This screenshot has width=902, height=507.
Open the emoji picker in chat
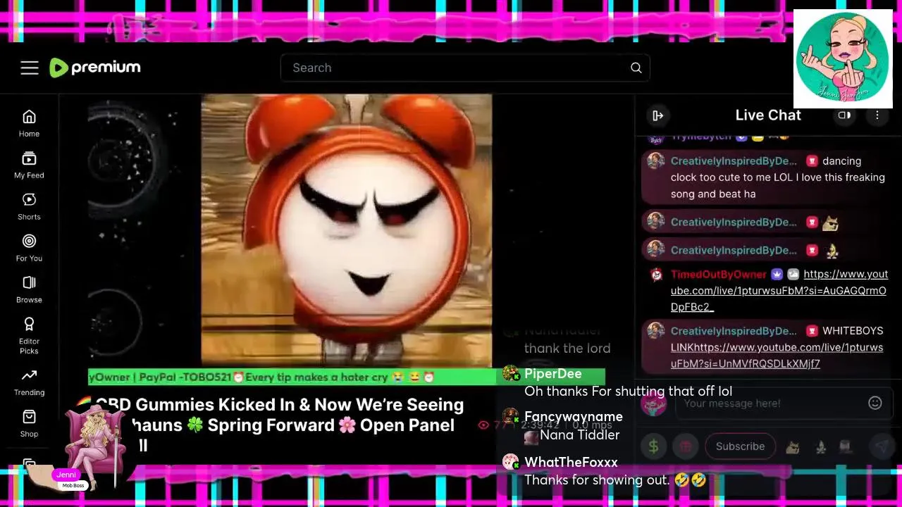pos(875,403)
